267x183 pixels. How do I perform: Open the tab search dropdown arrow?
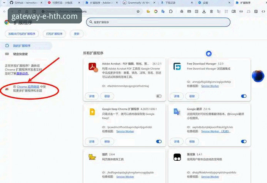4,3
